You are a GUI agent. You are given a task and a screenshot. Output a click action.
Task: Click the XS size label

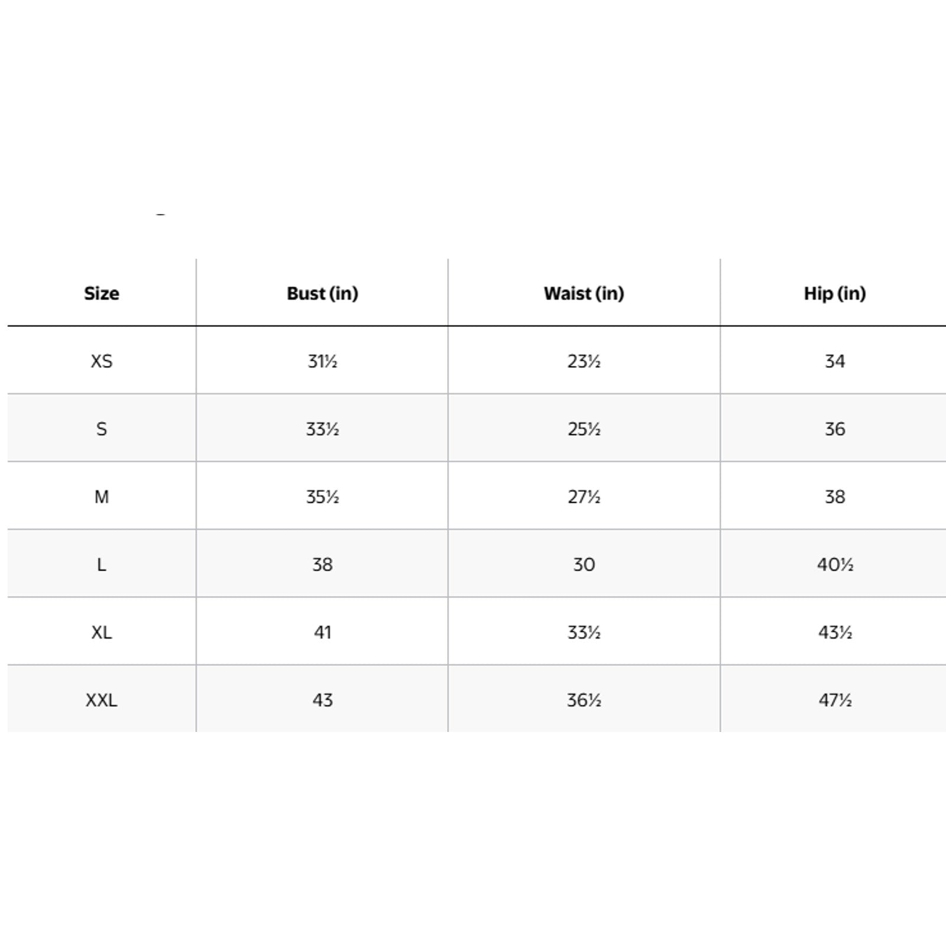pyautogui.click(x=102, y=361)
